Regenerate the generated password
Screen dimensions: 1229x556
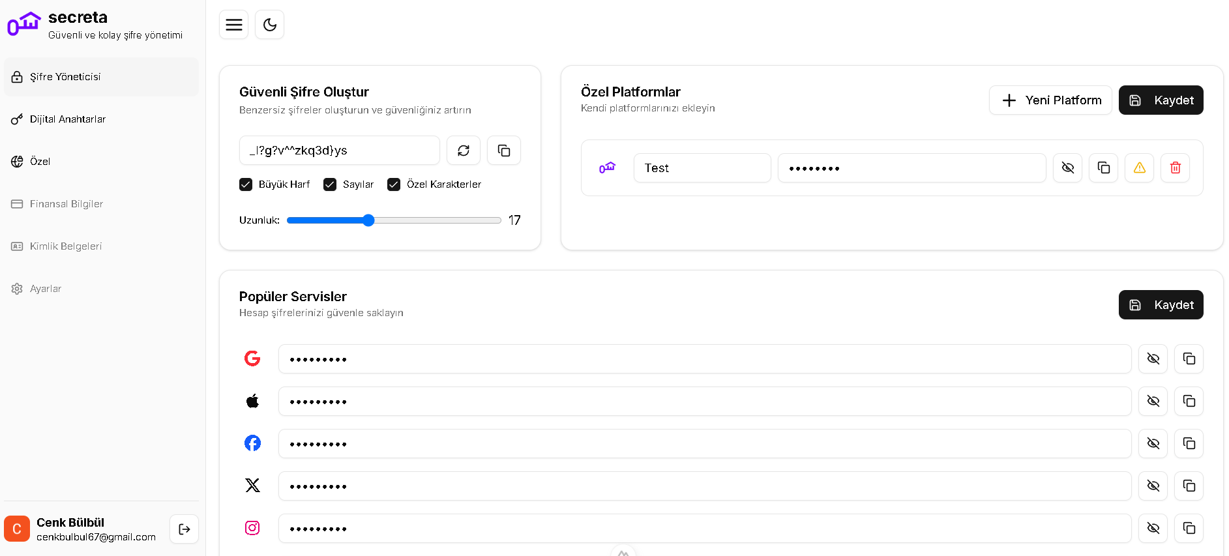point(463,151)
